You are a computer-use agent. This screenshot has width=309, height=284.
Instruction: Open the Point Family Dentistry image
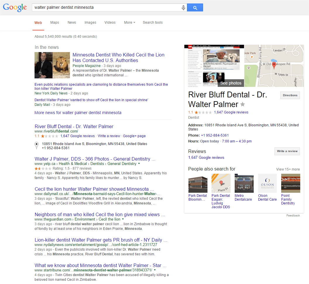click(290, 183)
